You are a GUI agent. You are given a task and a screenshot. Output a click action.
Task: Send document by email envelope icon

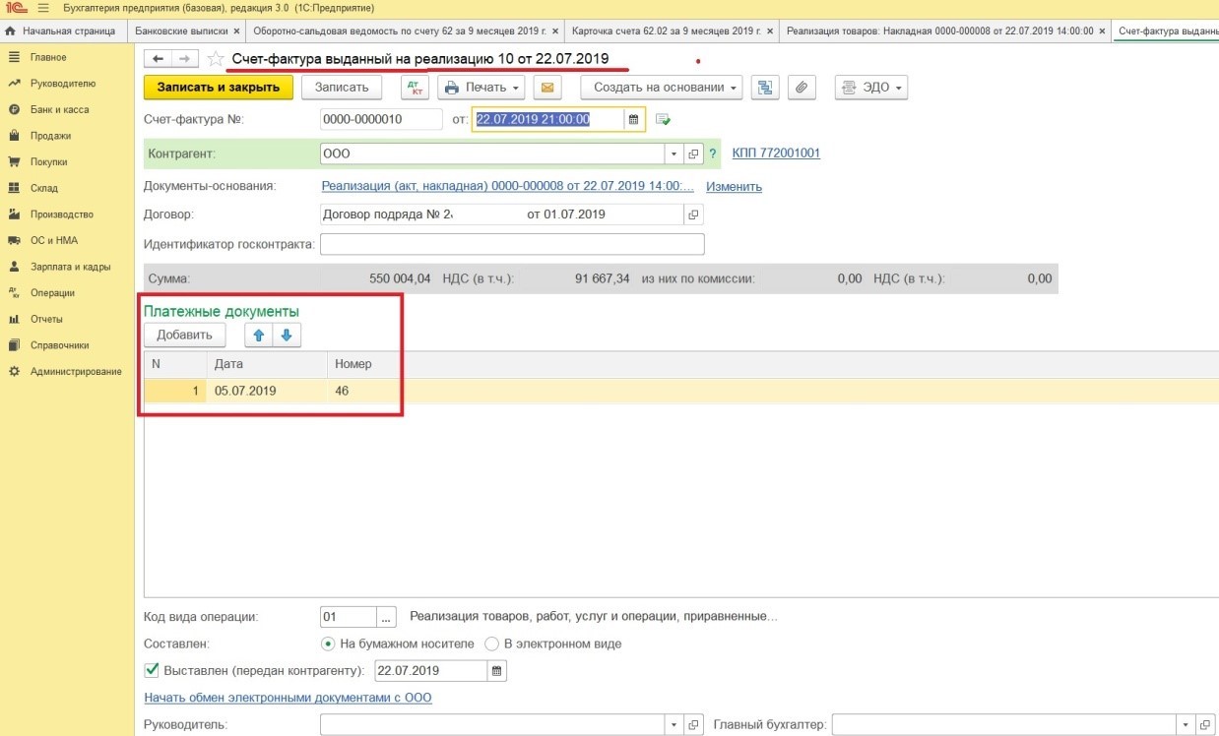(547, 87)
